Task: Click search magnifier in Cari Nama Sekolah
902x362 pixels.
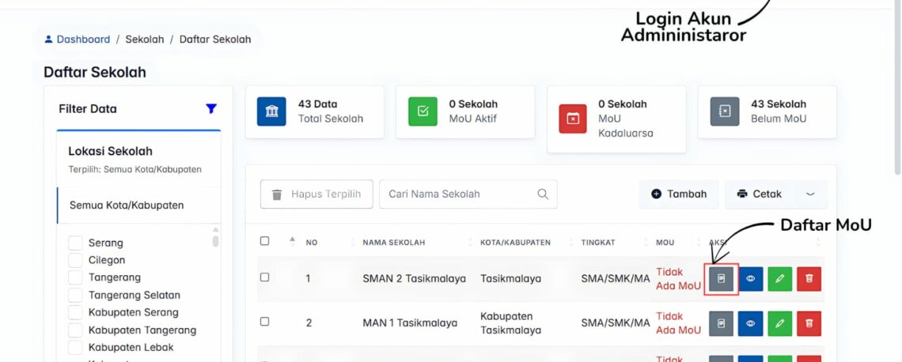Action: (x=543, y=194)
